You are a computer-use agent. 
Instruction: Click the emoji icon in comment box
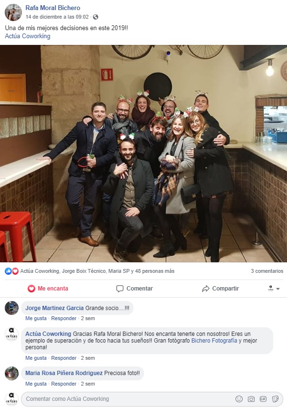(239, 399)
